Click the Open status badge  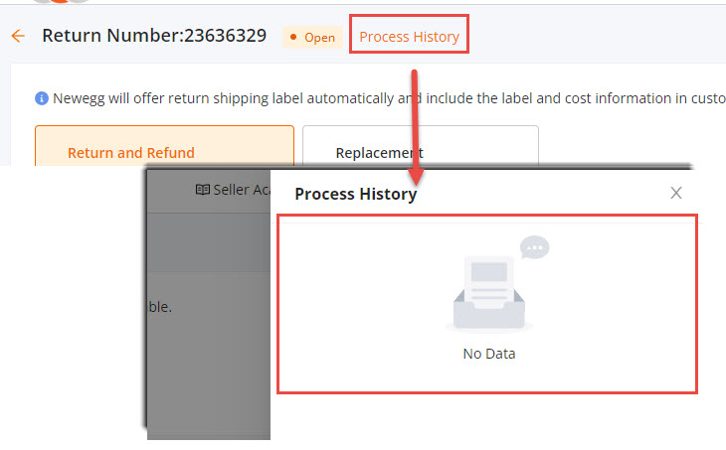[312, 37]
